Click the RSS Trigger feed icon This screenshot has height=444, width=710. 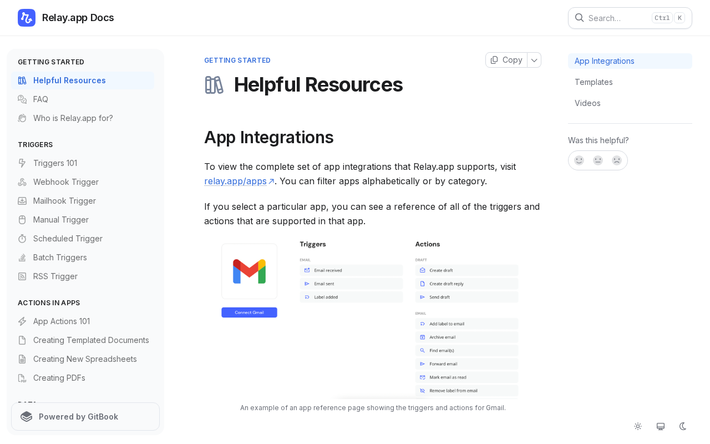coord(22,276)
